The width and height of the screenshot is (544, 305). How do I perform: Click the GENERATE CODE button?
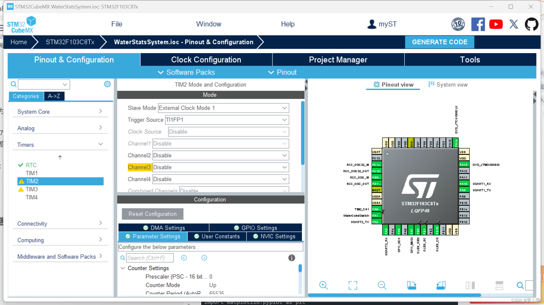coord(440,42)
